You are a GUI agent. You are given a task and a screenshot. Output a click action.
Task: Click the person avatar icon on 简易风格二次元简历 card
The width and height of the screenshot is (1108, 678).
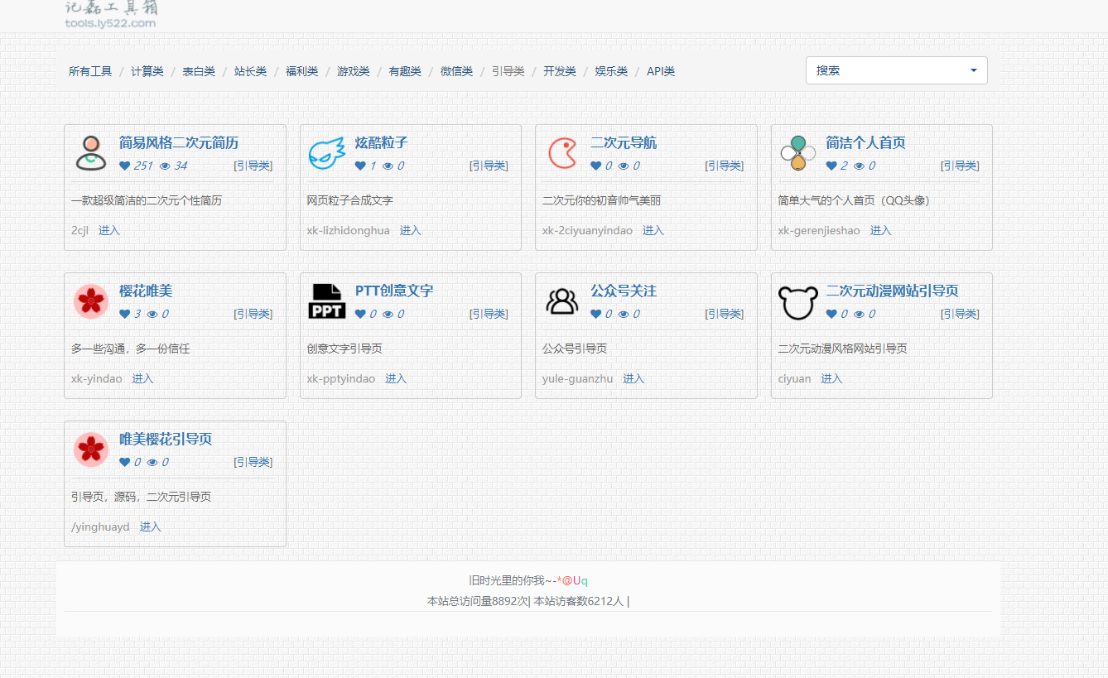90,153
